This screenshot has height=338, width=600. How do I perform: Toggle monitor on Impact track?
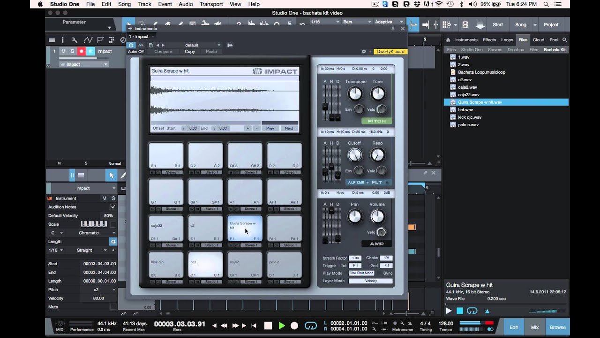[90, 51]
